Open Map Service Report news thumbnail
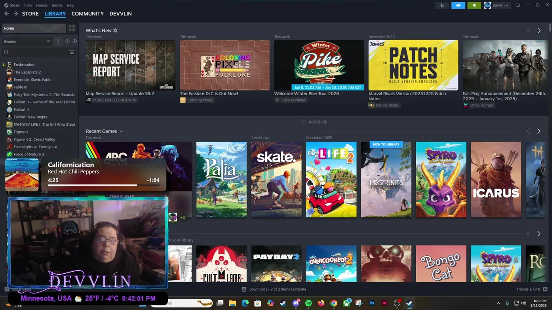Screen dimensions: 552x310 coord(130,65)
